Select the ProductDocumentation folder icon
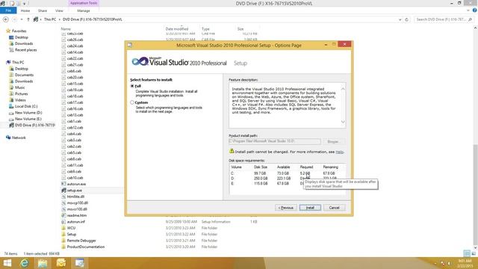 tap(63, 247)
